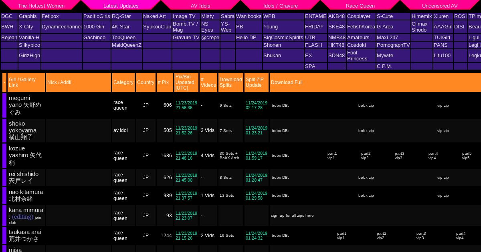Screen dimensions: 481x252
Task: Open the Himemix link
Action: click(422, 16)
